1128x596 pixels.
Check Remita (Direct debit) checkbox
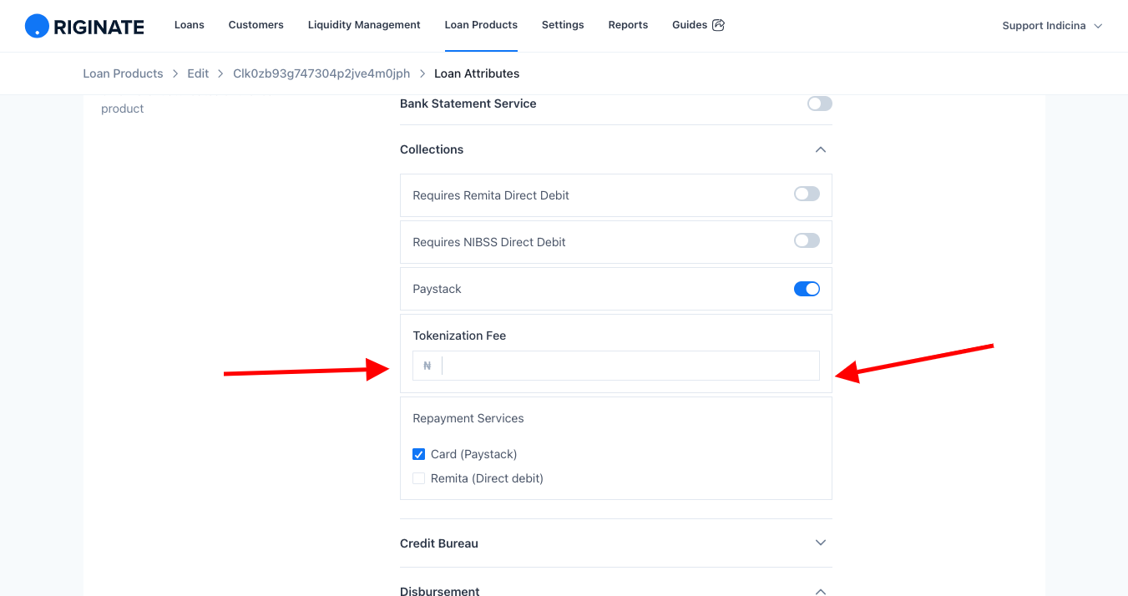[x=419, y=478]
